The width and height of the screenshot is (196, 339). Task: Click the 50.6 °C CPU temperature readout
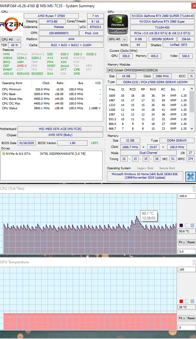click(187, 231)
